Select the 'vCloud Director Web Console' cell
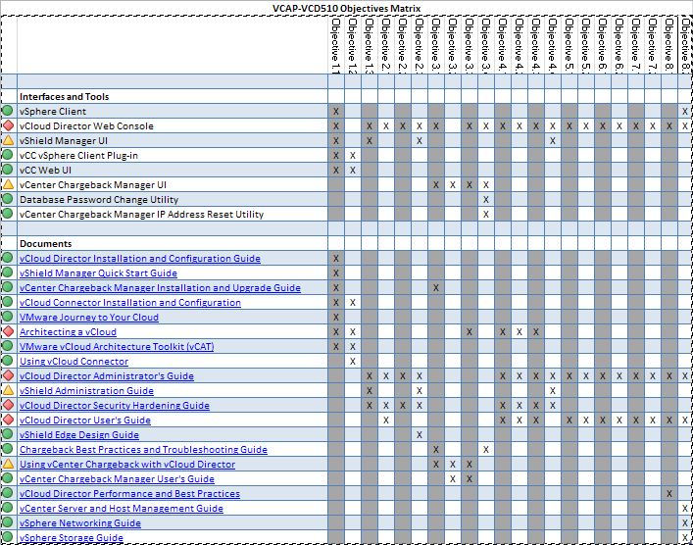 pos(173,126)
